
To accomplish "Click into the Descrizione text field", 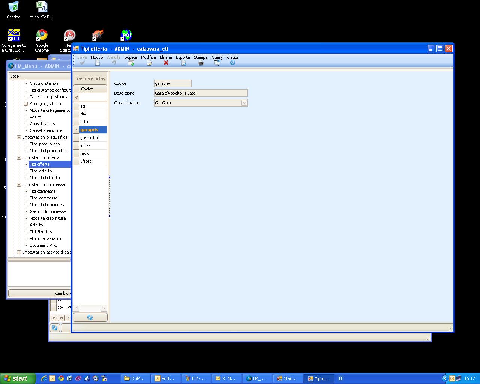I will [x=201, y=93].
